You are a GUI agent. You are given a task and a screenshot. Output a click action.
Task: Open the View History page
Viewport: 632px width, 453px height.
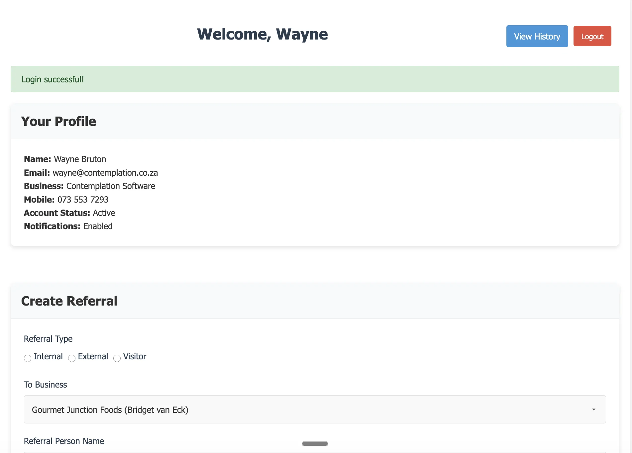coord(537,36)
